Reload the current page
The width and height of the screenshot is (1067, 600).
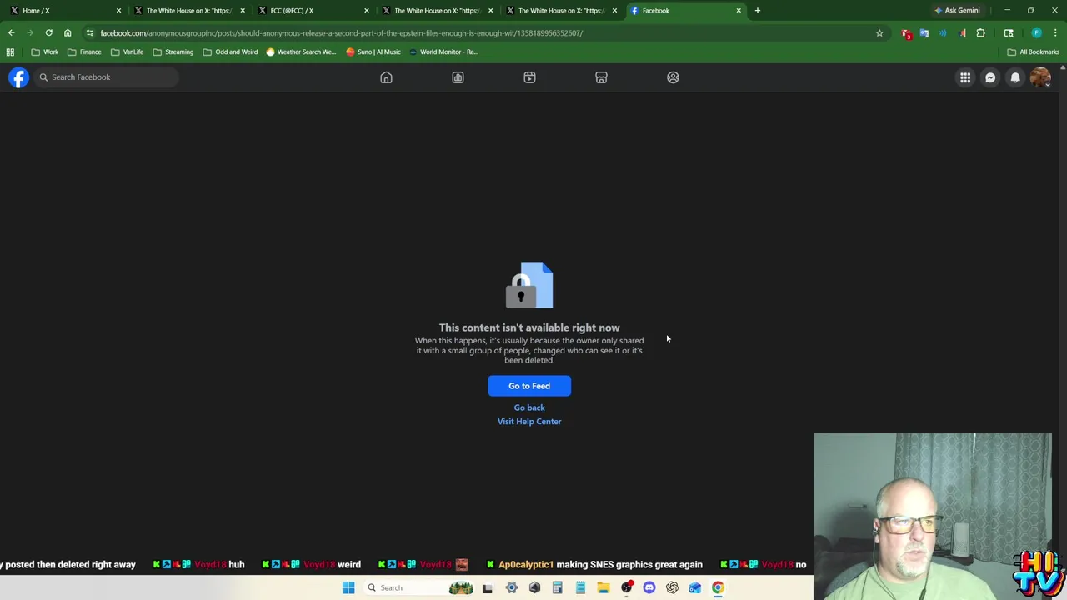48,33
